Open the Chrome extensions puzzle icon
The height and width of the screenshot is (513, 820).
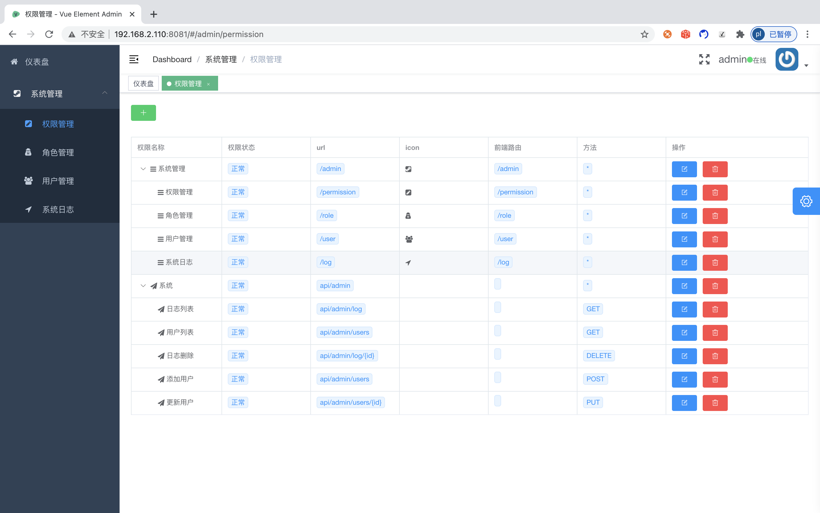coord(740,34)
